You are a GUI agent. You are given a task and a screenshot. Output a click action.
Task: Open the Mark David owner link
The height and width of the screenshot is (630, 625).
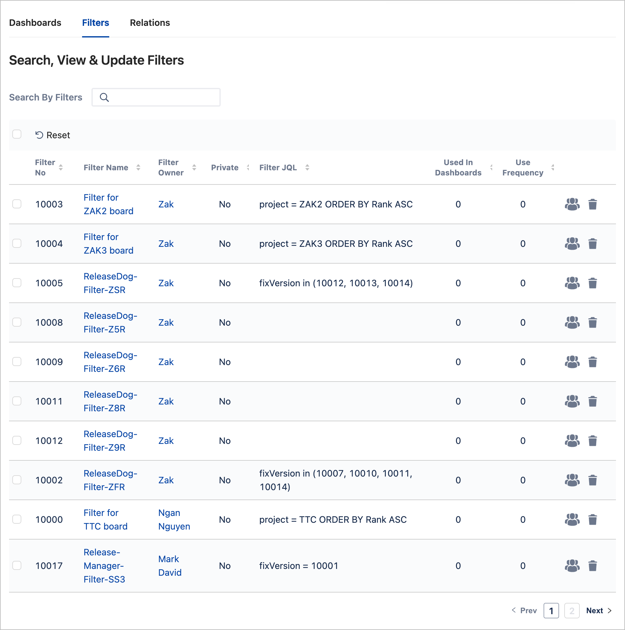pos(170,566)
